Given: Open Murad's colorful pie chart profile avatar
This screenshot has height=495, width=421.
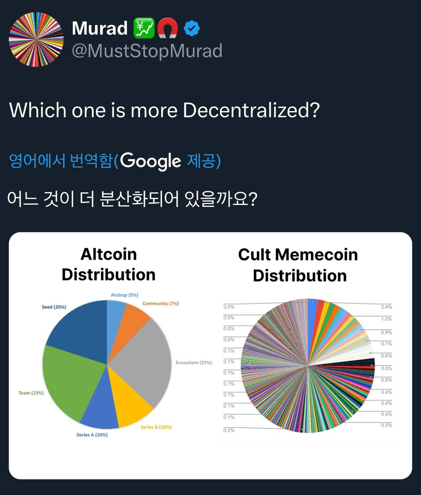Looking at the screenshot, I should pos(36,39).
